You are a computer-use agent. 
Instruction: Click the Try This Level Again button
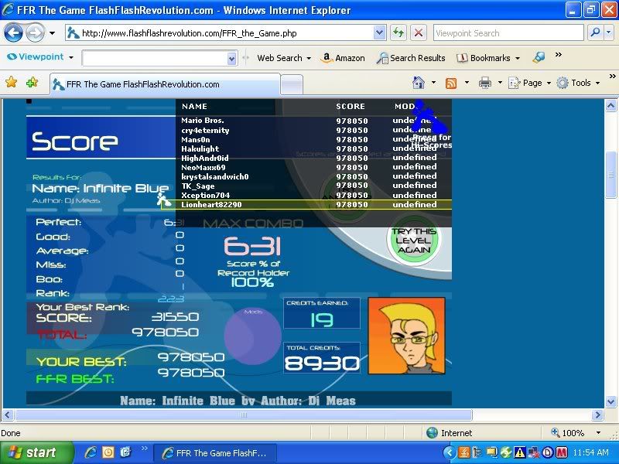(x=413, y=241)
